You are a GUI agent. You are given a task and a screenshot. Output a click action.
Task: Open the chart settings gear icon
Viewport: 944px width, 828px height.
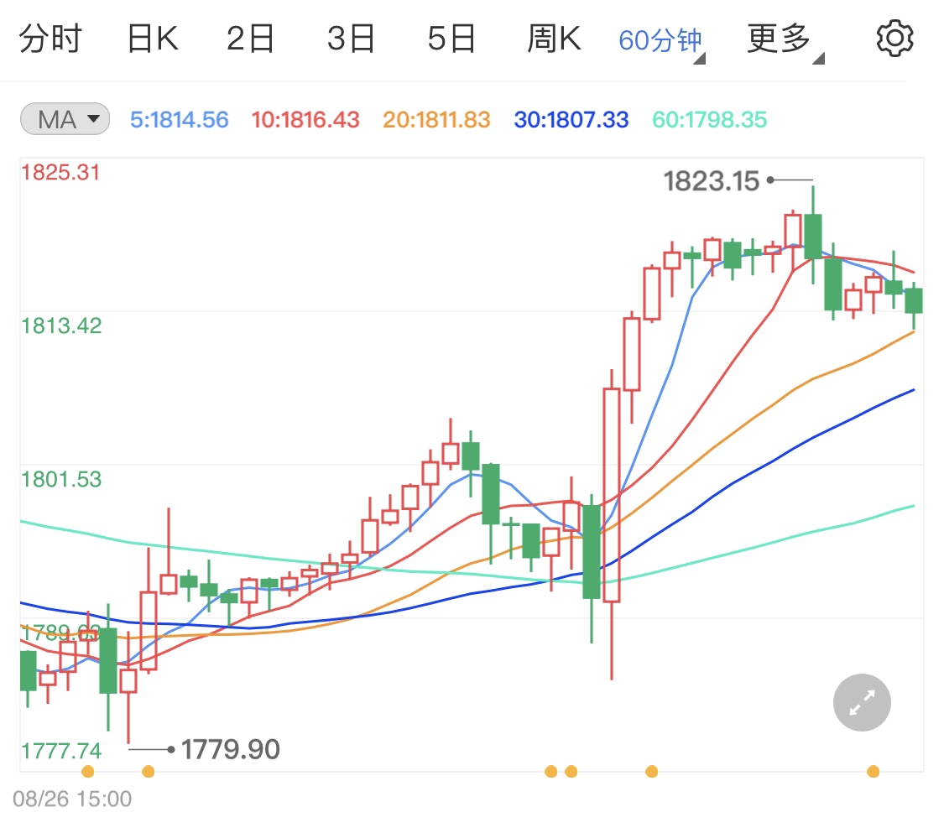pos(894,39)
